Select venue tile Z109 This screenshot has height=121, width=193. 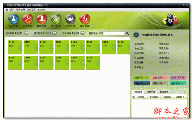click(124, 47)
